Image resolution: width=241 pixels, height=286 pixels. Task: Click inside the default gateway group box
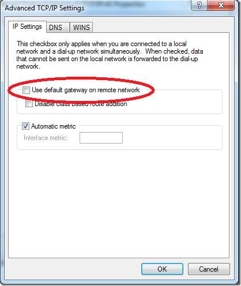point(173,103)
